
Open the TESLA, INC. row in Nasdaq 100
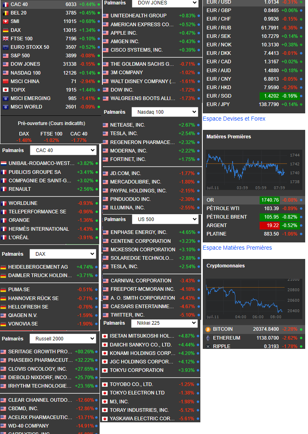coord(152,134)
